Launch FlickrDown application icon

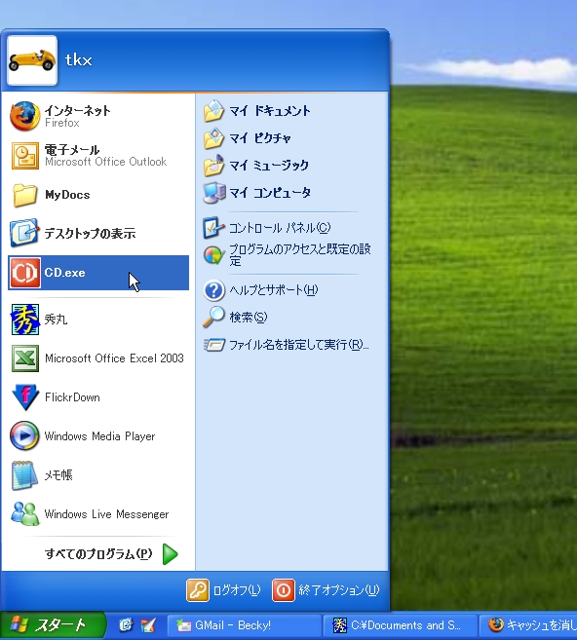coord(25,397)
